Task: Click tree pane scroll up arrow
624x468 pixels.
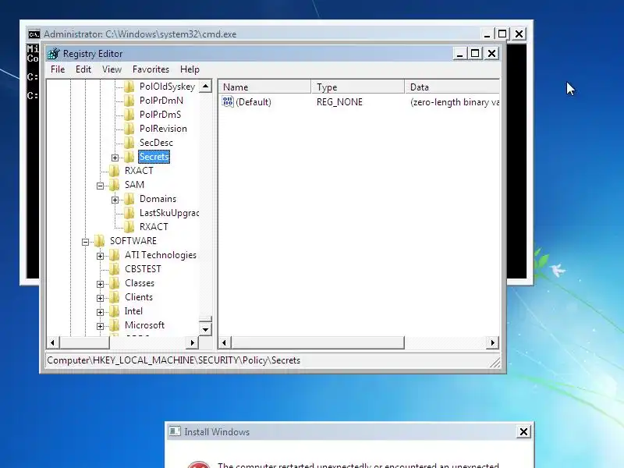Action: point(205,86)
